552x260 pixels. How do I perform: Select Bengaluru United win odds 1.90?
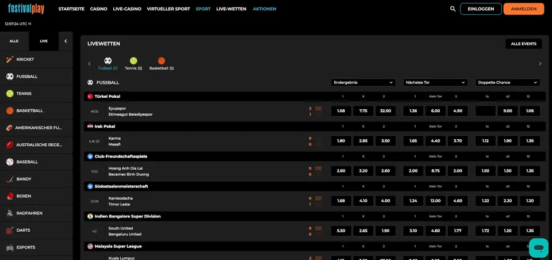385,231
